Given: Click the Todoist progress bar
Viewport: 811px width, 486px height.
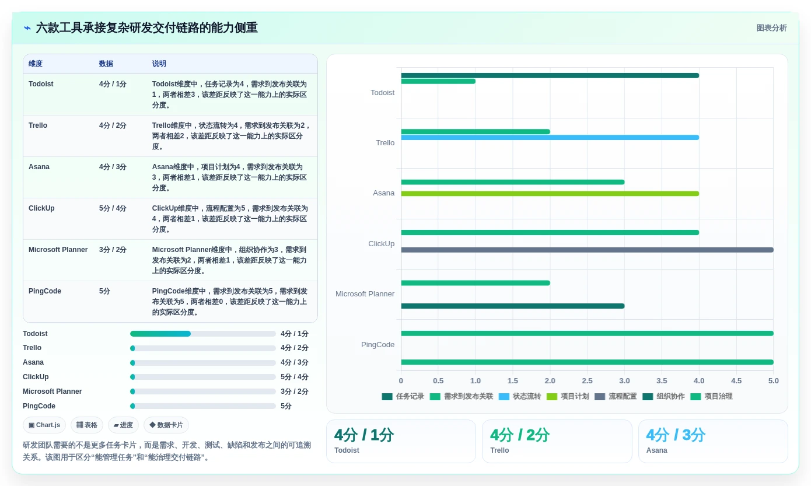Looking at the screenshot, I should (x=203, y=334).
